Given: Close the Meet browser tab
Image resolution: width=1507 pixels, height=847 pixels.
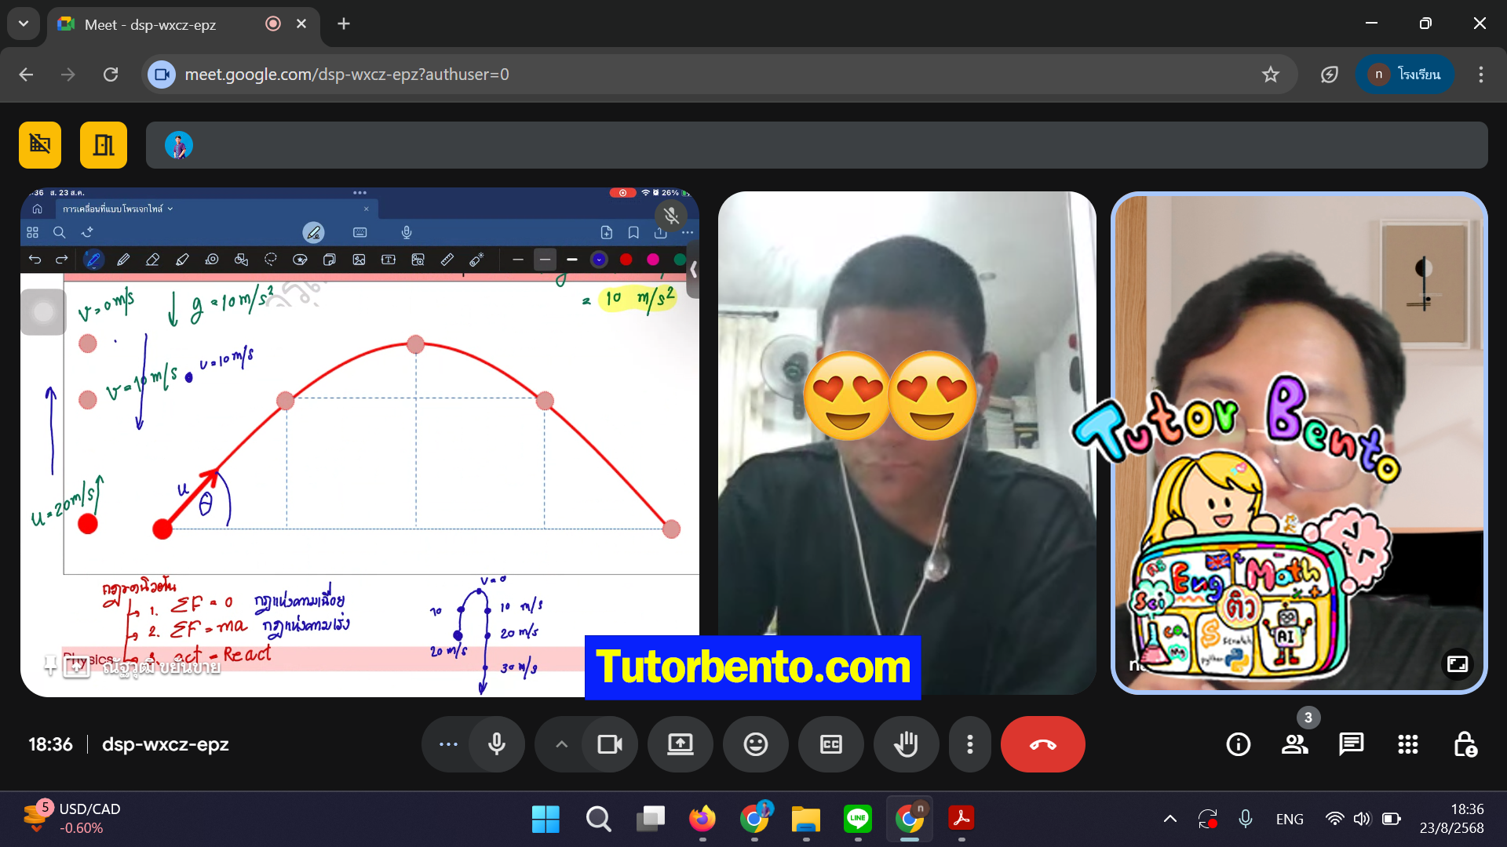Looking at the screenshot, I should pyautogui.click(x=301, y=24).
